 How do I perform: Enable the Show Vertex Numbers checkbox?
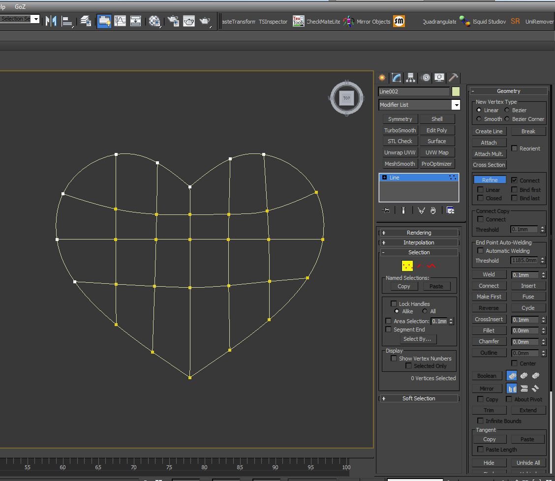coord(394,359)
